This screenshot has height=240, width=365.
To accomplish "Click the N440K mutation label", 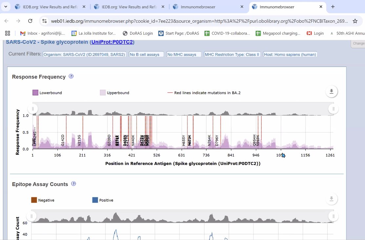I will 133,140.
